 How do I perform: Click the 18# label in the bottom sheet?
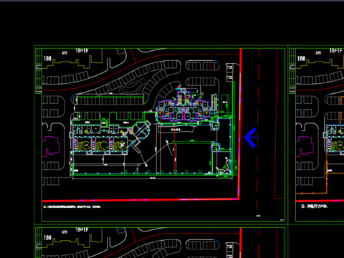coord(47,237)
